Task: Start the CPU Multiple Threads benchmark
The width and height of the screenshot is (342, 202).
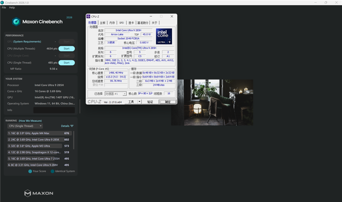Action: (x=67, y=49)
